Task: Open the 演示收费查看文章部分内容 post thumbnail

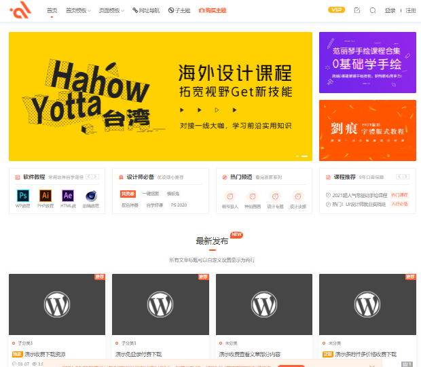Action: (264, 304)
